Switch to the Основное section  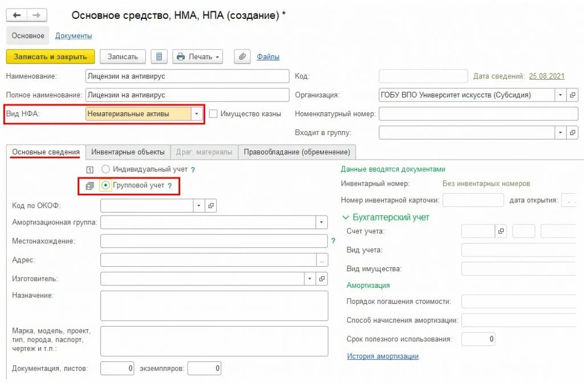tap(28, 36)
